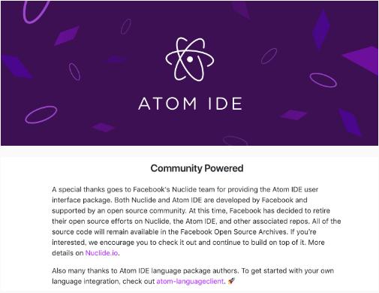Click the purple diamond below ATOM IDE's right
This screenshot has height=293, width=379.
293,115
